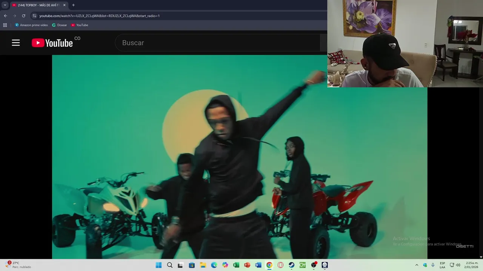Image resolution: width=483 pixels, height=271 pixels.
Task: Go back with the browser back arrow
Action: pyautogui.click(x=5, y=16)
